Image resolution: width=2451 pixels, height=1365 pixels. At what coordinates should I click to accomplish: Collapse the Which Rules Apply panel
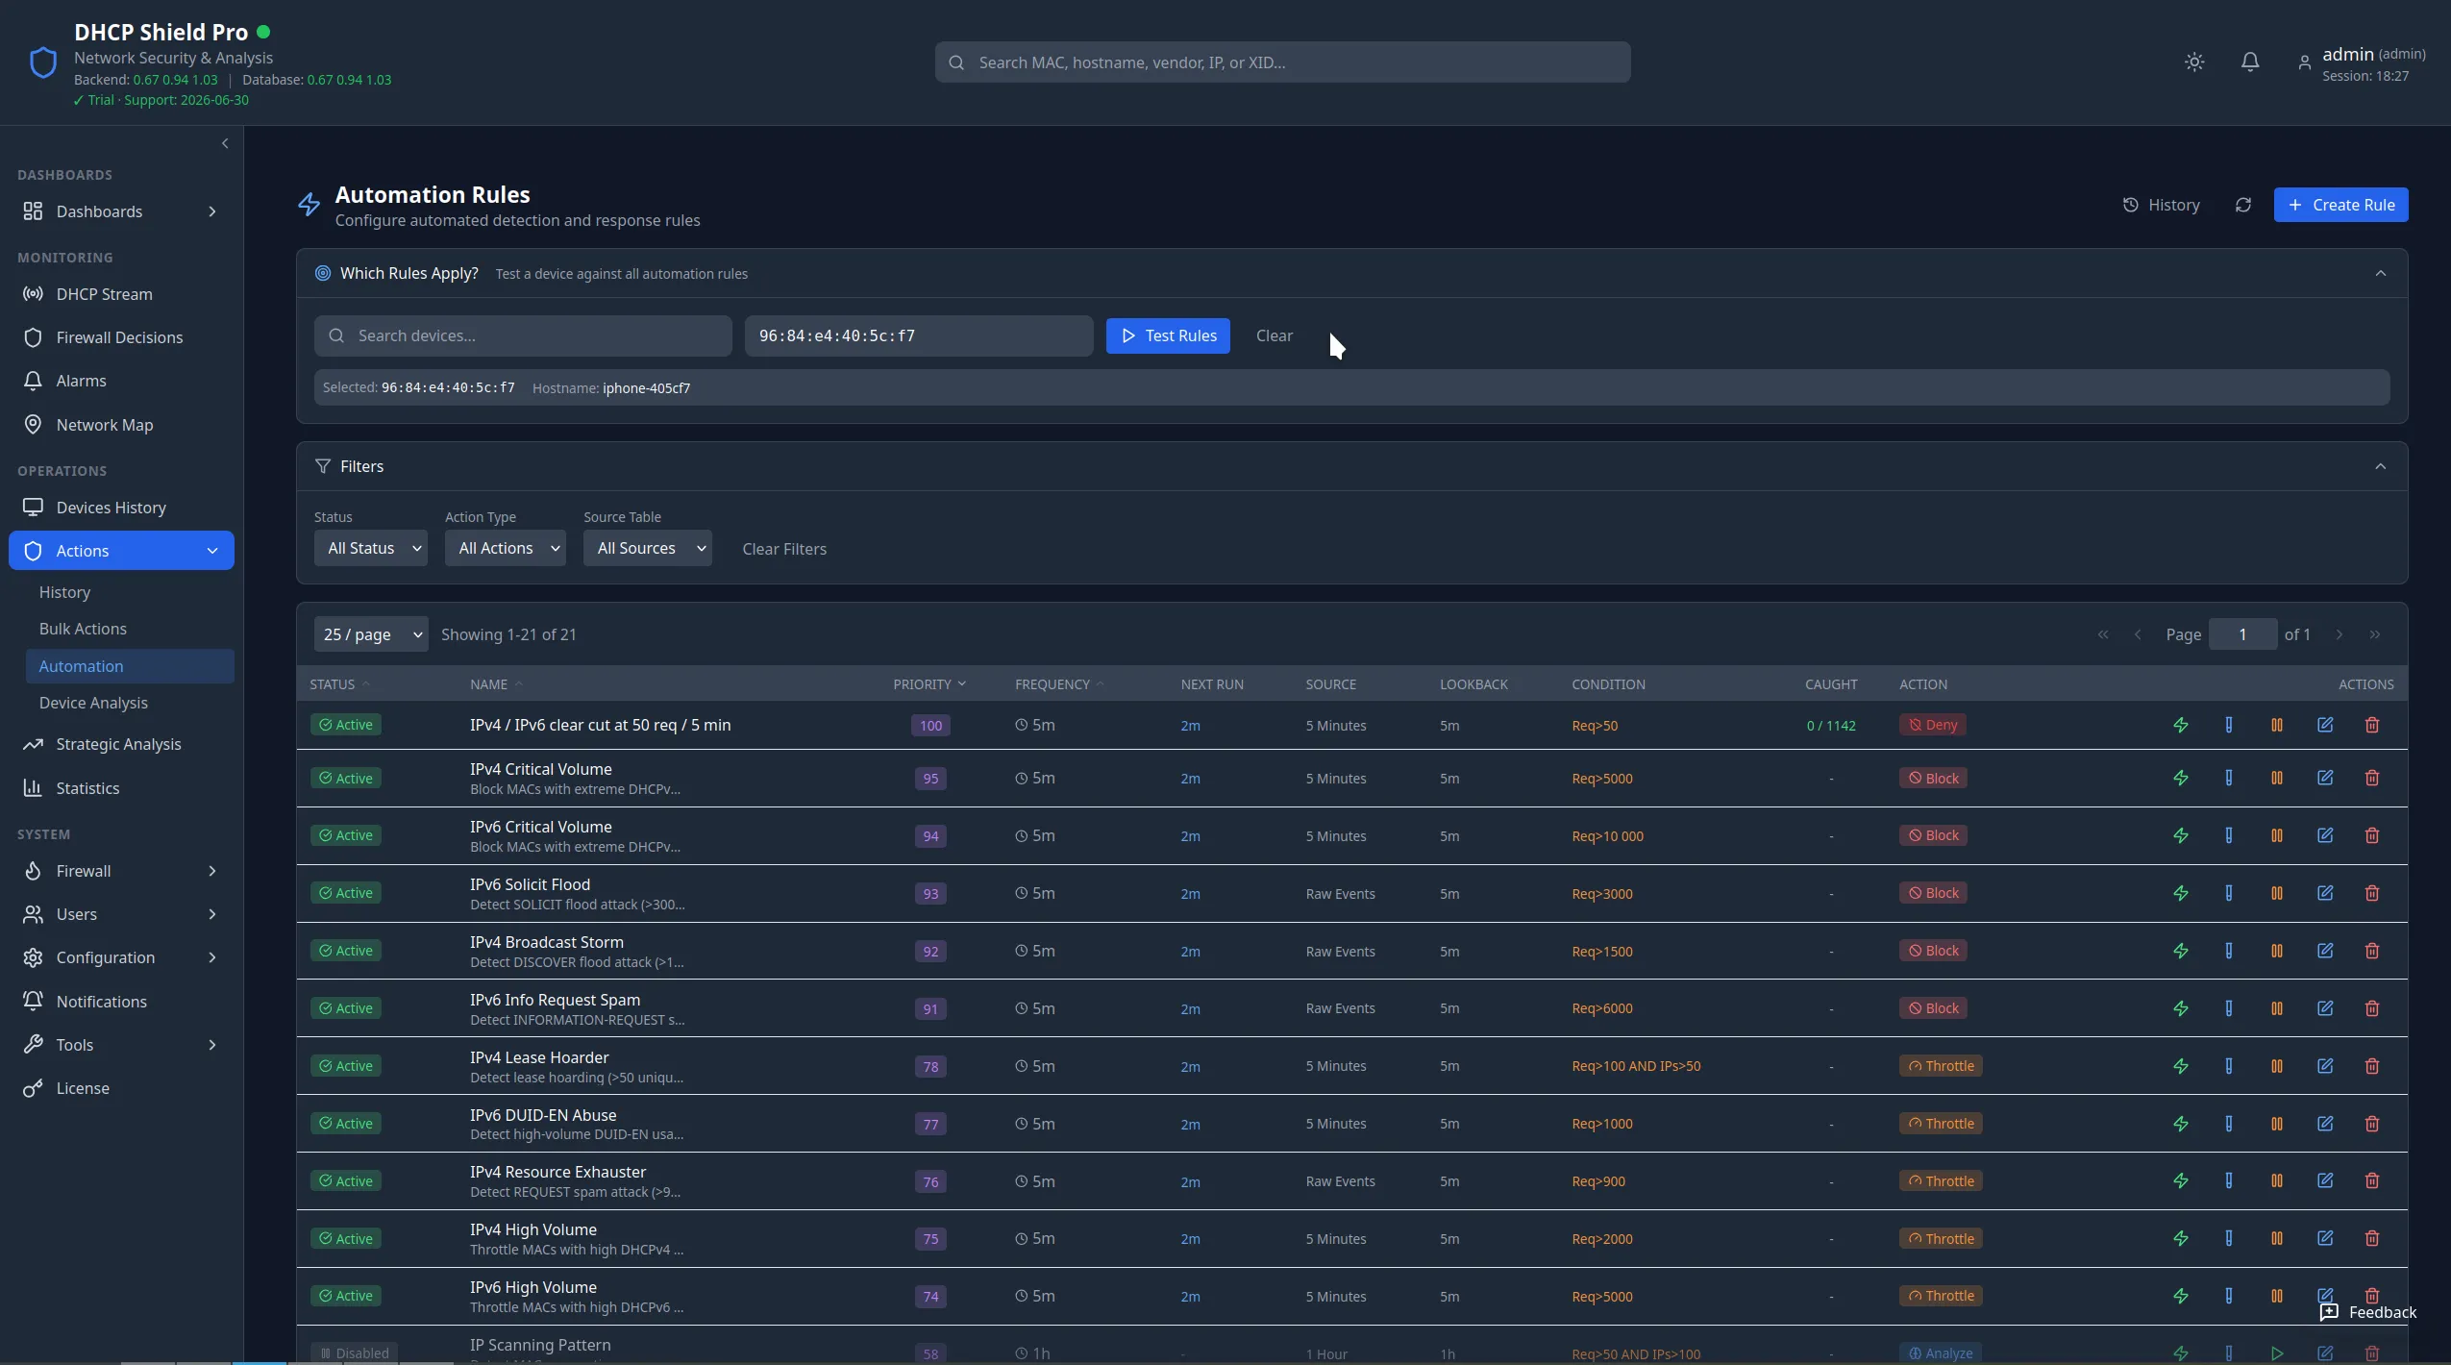(2381, 273)
